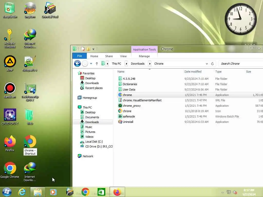Select Homegroup in navigation pane

(x=90, y=98)
